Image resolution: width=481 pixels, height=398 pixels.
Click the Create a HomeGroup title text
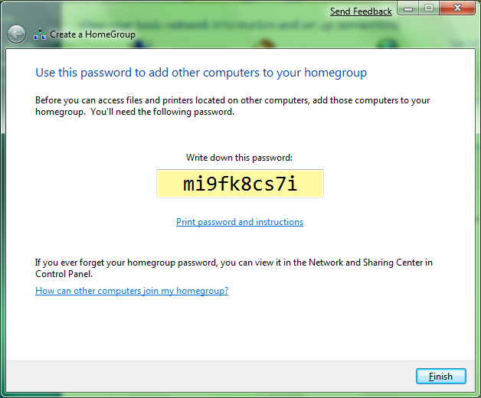point(93,34)
